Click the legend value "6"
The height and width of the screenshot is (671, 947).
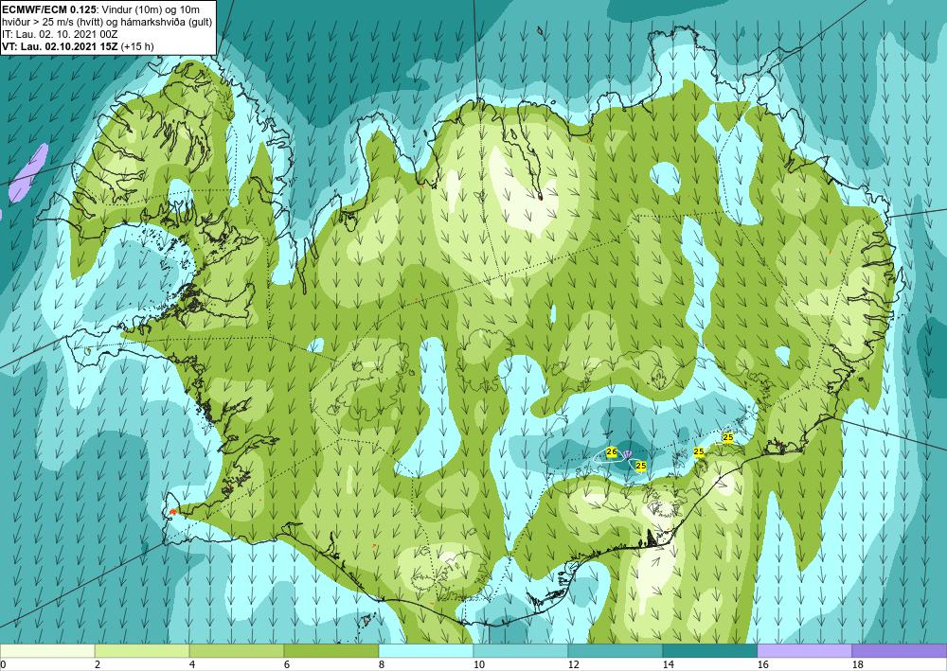[287, 664]
